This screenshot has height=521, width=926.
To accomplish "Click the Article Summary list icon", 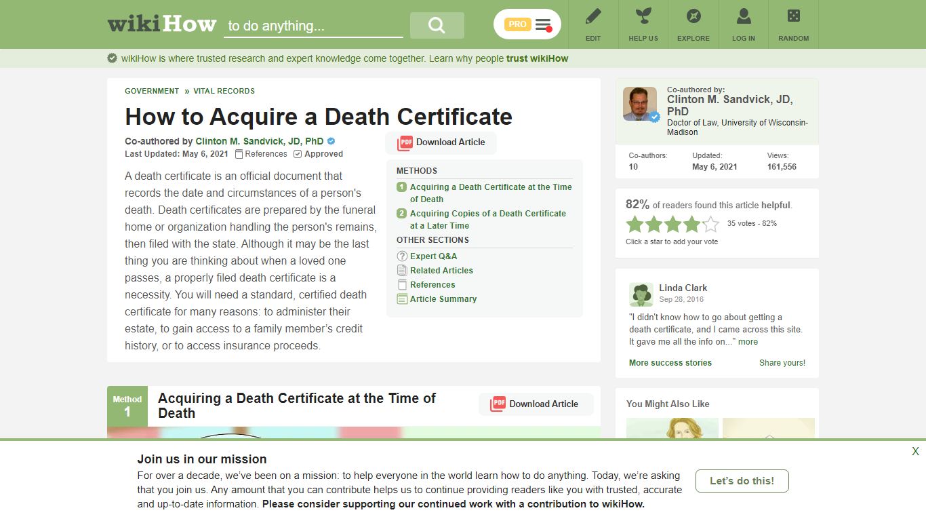I will click(402, 298).
